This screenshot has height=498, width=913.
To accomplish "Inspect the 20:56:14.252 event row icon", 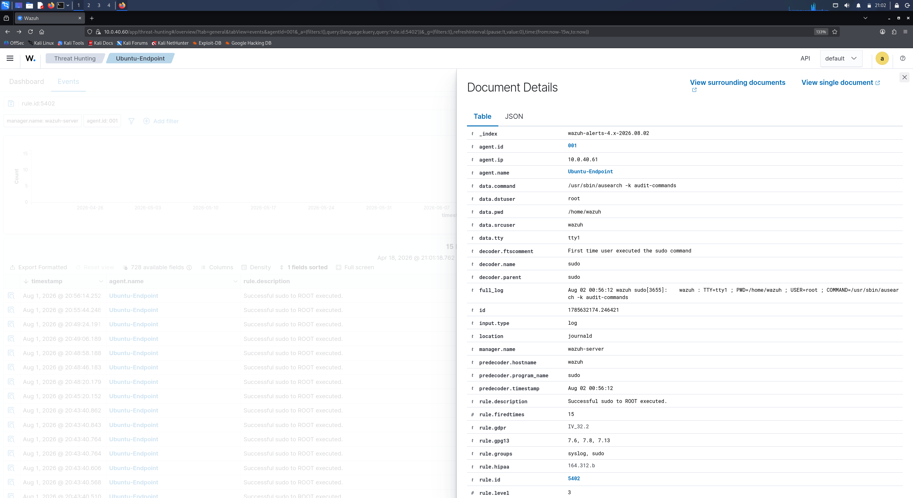I will pos(11,296).
